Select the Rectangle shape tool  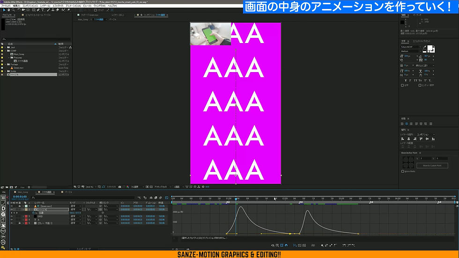pos(34,10)
